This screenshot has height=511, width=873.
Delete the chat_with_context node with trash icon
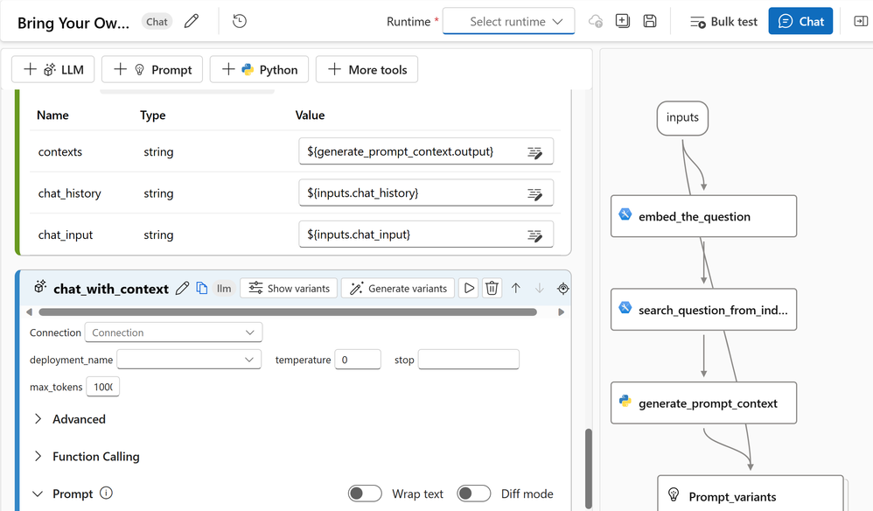[x=492, y=288]
